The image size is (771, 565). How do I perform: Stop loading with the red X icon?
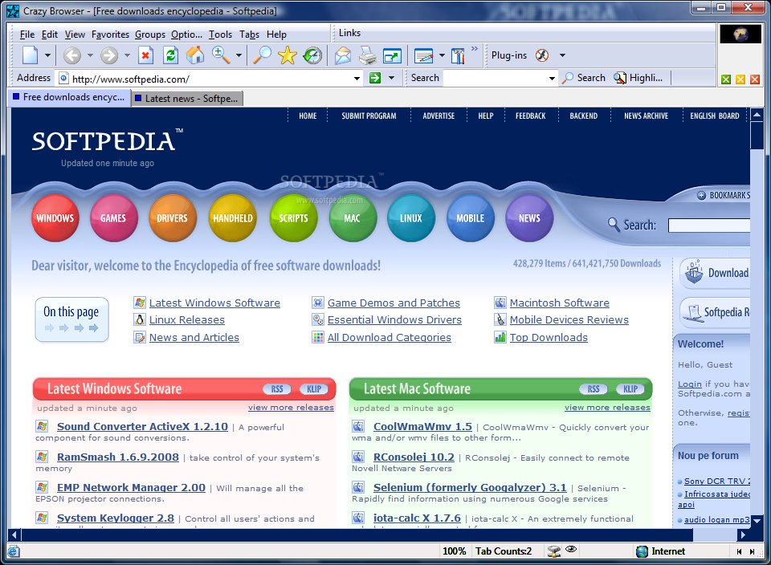(x=145, y=55)
